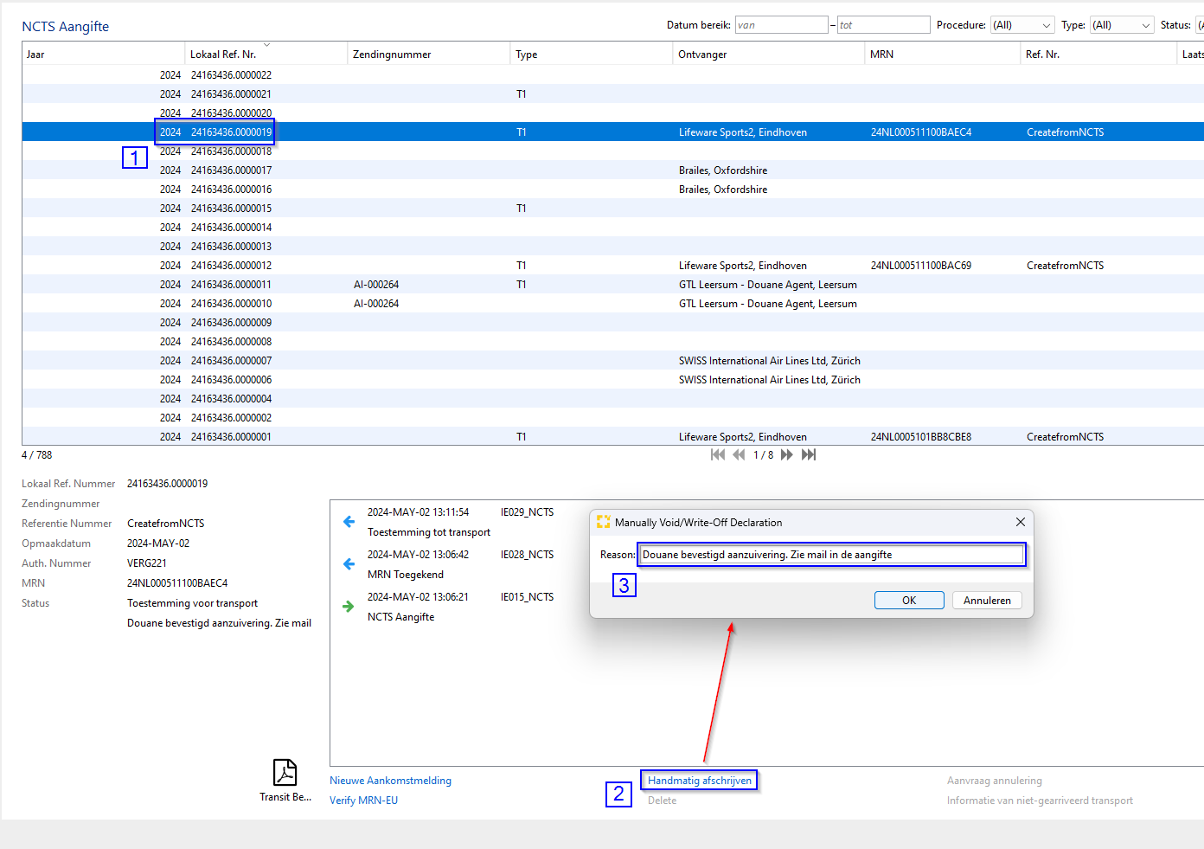Image resolution: width=1204 pixels, height=849 pixels.
Task: Select the IE029_NCTS incoming message arrow
Action: [x=349, y=522]
